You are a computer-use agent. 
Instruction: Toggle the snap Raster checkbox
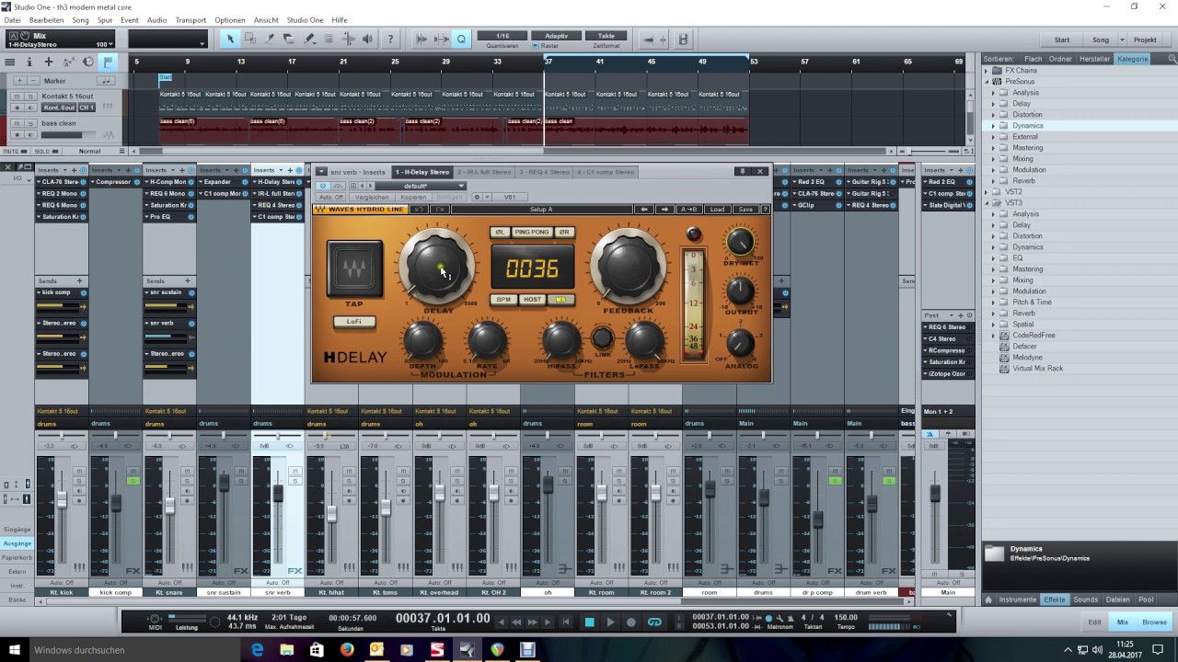537,45
